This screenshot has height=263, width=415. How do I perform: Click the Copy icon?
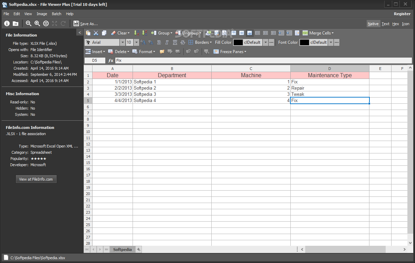104,33
